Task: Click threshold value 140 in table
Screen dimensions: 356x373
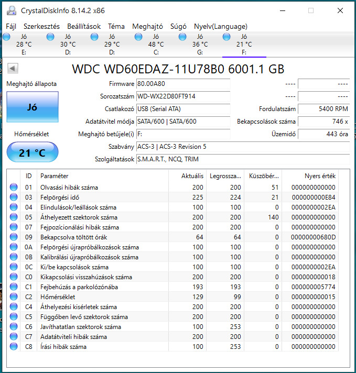Action: tap(273, 217)
